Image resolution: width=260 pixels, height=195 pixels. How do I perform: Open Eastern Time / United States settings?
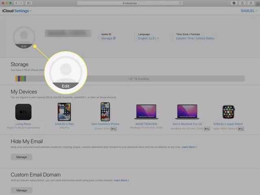(x=195, y=38)
